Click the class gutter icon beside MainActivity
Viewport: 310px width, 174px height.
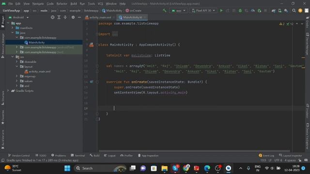[x=92, y=45]
